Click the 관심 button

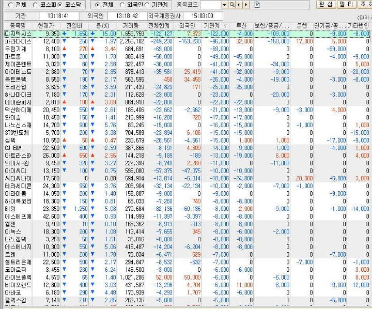(x=327, y=4)
